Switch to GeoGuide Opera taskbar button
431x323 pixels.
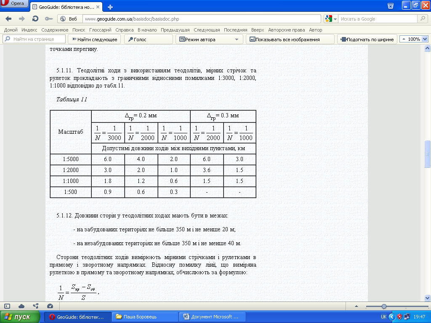78,317
